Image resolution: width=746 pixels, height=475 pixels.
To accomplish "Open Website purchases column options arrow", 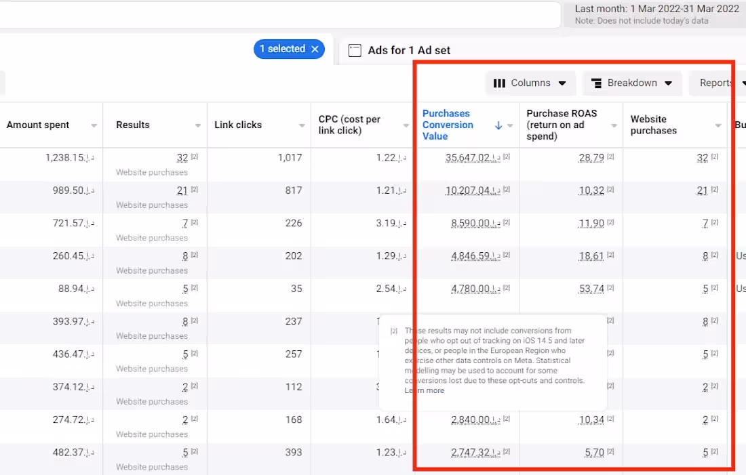I will [718, 125].
